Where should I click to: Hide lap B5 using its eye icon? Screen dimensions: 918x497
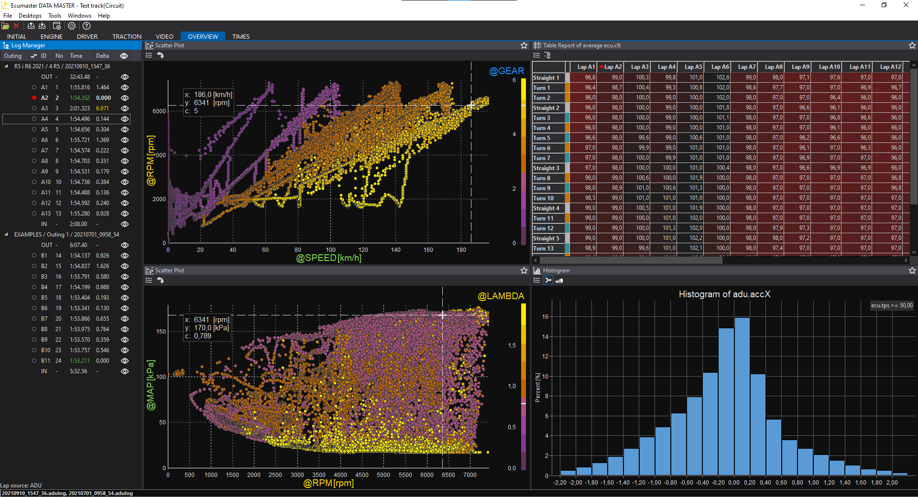(125, 298)
